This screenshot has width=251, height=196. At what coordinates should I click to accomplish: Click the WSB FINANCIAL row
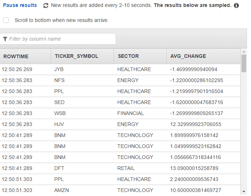(x=120, y=113)
